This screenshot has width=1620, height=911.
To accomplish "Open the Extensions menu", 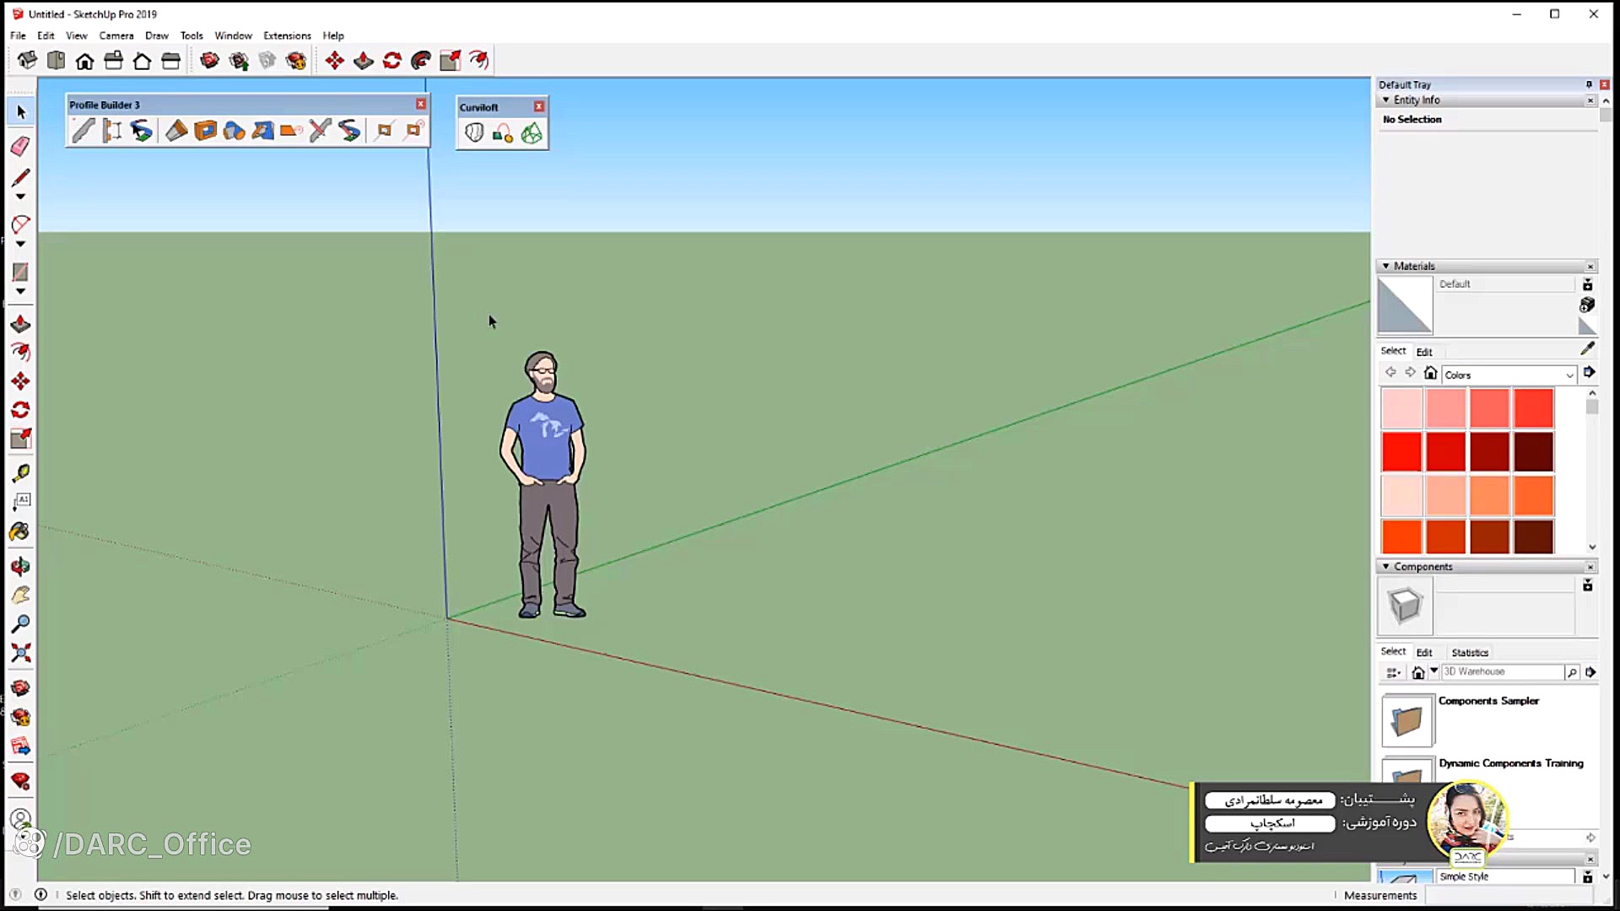I will [x=287, y=35].
